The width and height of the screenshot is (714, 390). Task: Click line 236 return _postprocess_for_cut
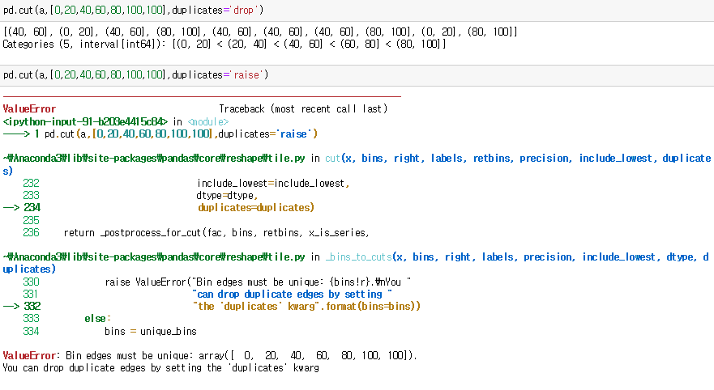coord(216,233)
